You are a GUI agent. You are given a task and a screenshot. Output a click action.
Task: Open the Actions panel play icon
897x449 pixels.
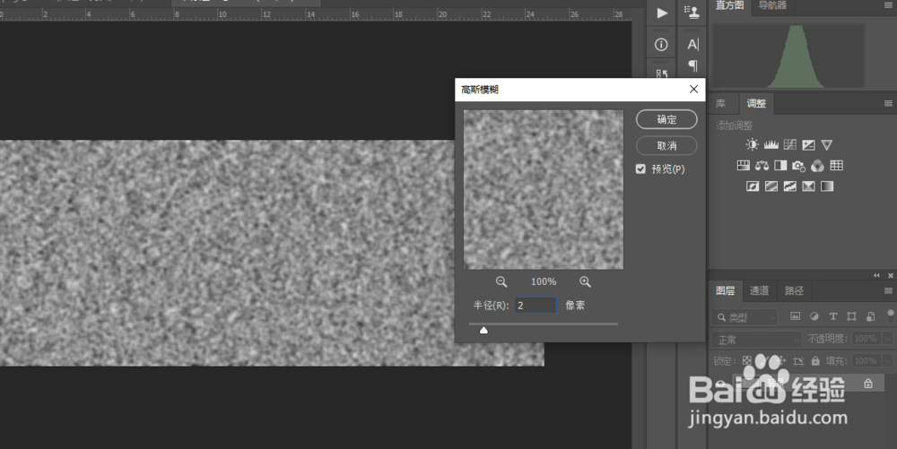coord(661,13)
